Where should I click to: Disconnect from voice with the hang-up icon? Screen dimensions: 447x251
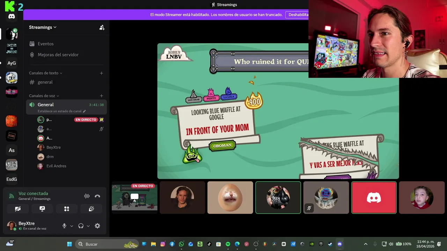pyautogui.click(x=97, y=196)
